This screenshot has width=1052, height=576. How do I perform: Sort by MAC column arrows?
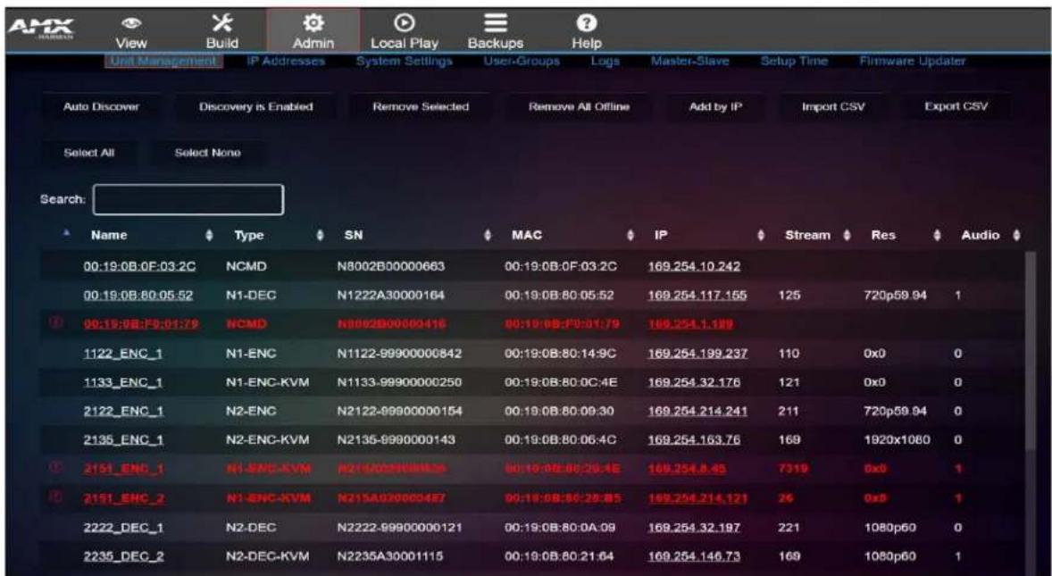(x=630, y=236)
